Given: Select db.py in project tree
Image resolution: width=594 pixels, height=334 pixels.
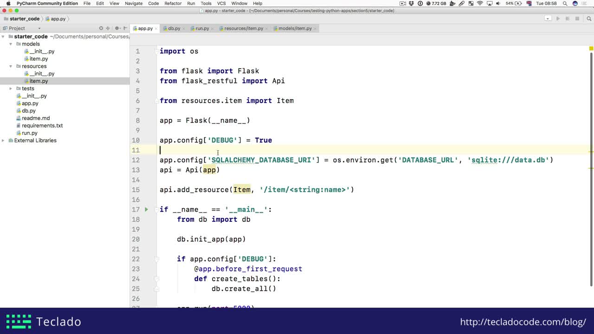Looking at the screenshot, I should tap(28, 110).
